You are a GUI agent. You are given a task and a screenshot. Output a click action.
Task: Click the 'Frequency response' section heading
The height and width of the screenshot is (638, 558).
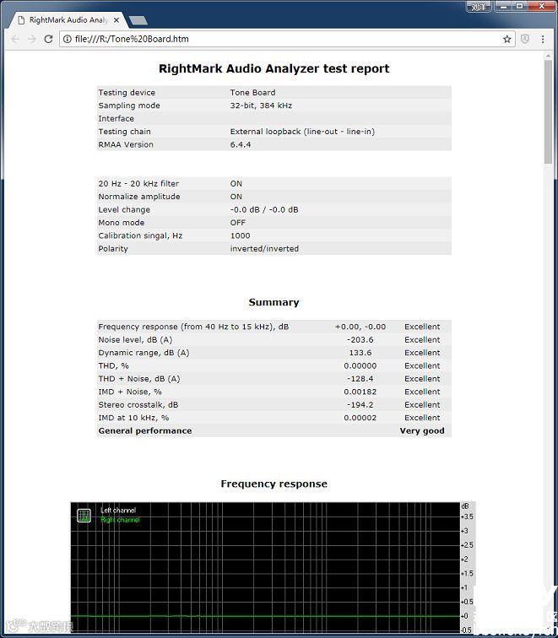[274, 484]
